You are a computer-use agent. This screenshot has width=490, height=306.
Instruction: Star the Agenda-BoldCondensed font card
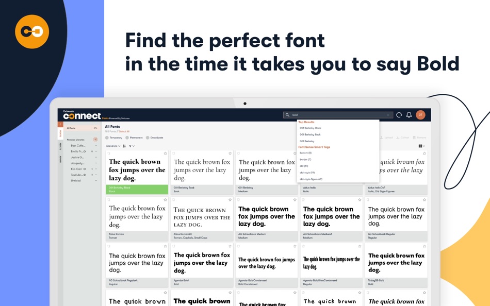click(295, 246)
